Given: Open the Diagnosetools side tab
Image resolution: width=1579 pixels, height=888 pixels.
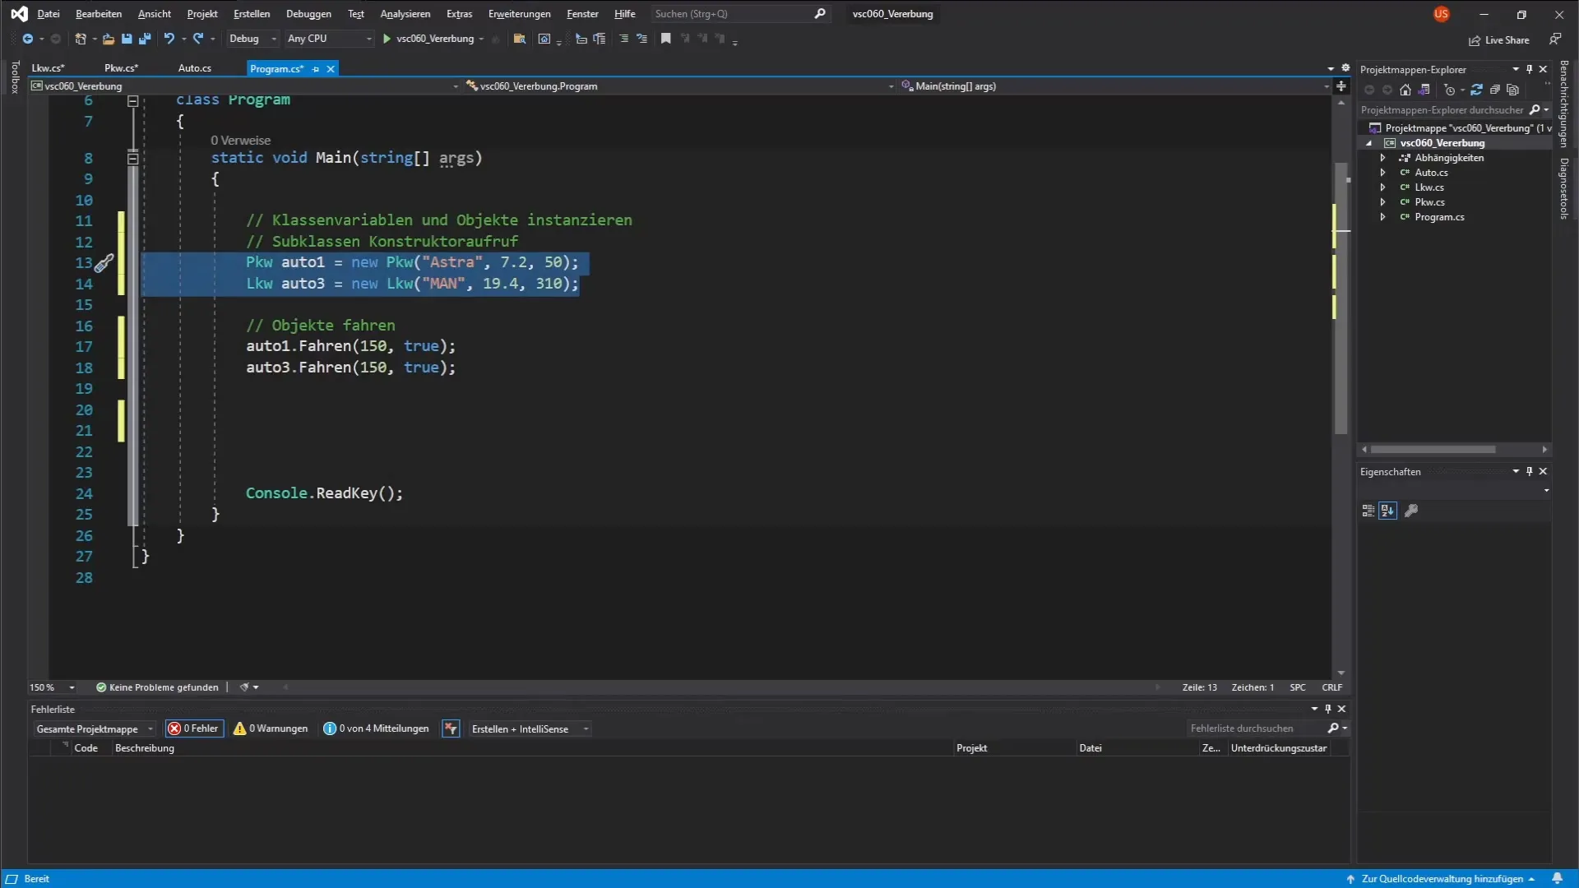Looking at the screenshot, I should 1564,188.
